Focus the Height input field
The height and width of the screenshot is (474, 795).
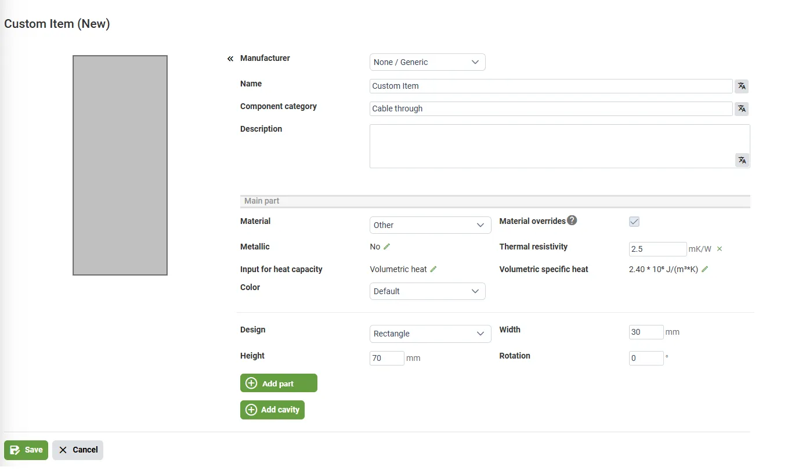click(x=386, y=358)
